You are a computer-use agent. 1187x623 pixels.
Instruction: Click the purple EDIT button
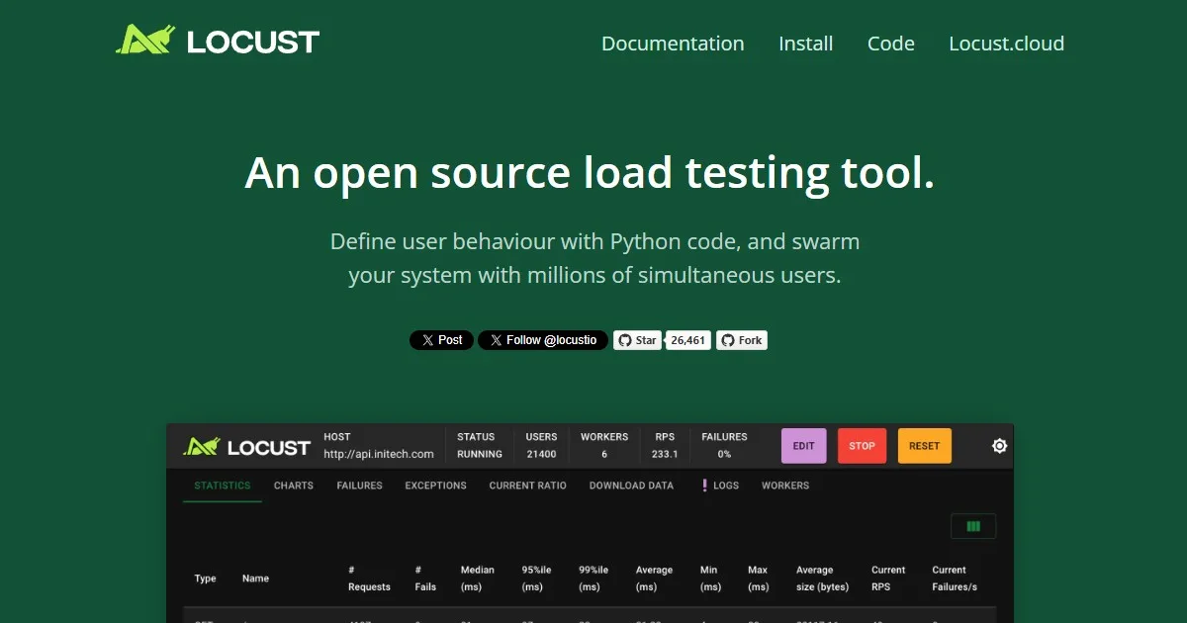click(x=804, y=446)
